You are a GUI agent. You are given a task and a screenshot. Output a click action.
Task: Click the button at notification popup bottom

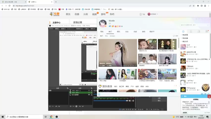185,113
